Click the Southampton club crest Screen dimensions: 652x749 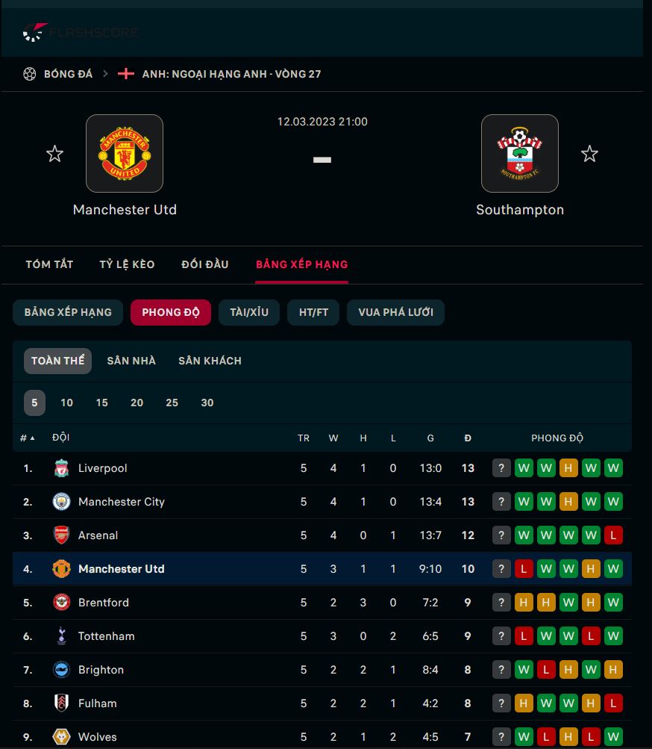pyautogui.click(x=520, y=153)
